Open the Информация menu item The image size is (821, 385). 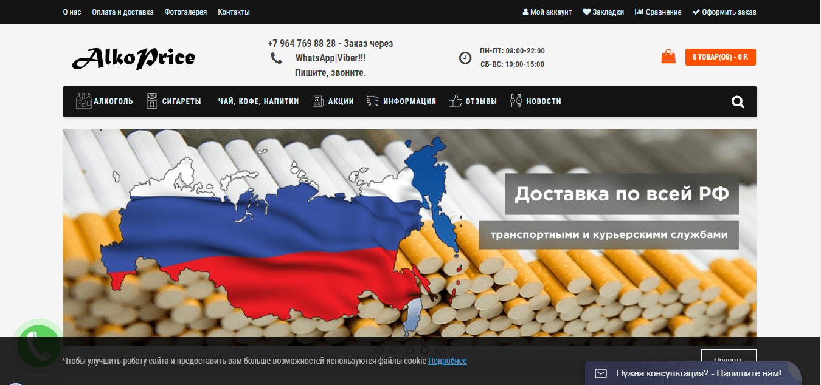(x=401, y=101)
